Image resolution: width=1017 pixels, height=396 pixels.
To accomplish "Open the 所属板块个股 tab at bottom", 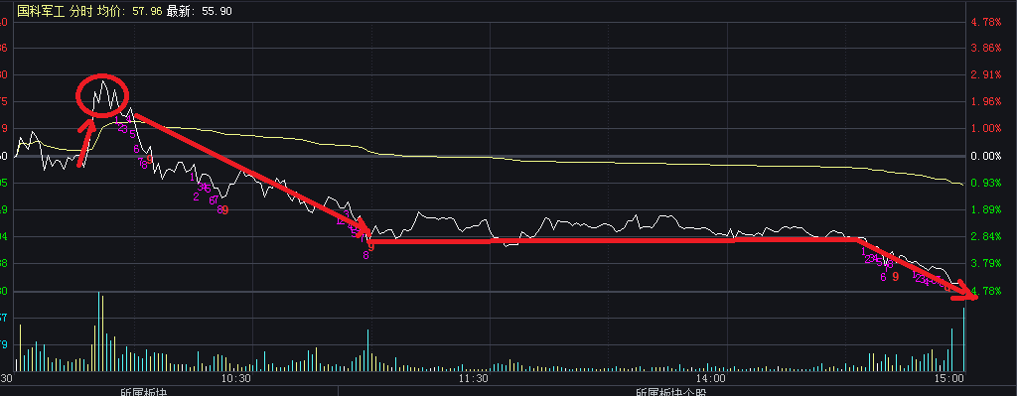I will tap(670, 391).
